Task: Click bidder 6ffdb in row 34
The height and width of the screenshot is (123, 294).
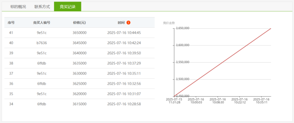Action: click(42, 104)
